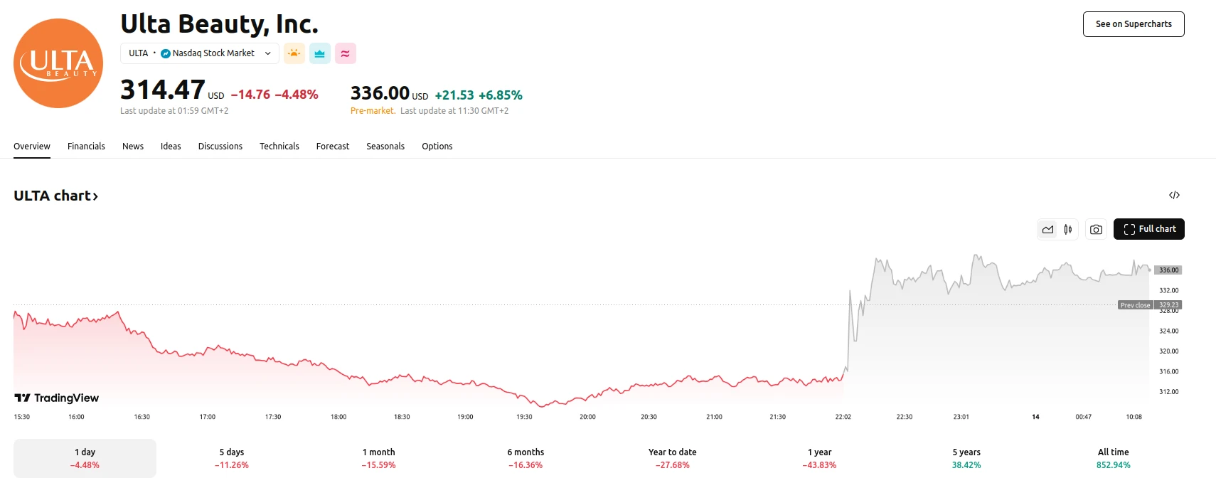Open See on Supercharts
The width and height of the screenshot is (1216, 483).
pyautogui.click(x=1134, y=24)
